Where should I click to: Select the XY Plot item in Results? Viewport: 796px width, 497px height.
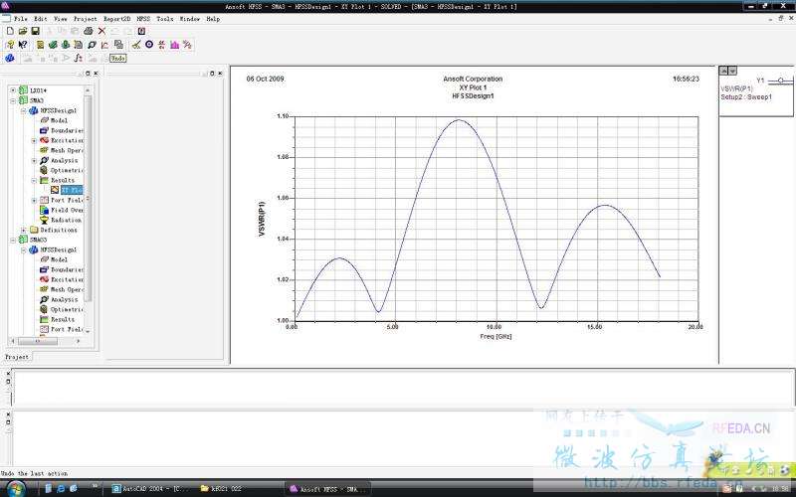70,190
